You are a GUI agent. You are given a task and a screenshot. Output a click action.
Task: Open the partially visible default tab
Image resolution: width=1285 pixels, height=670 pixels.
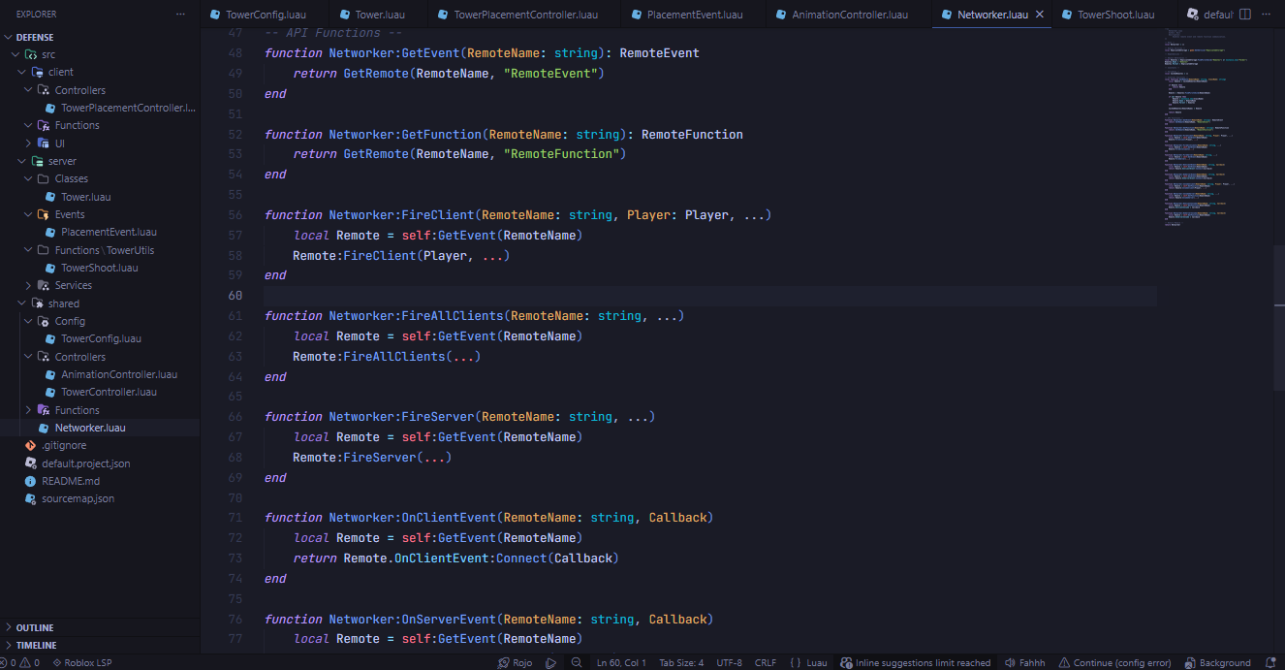(x=1208, y=15)
